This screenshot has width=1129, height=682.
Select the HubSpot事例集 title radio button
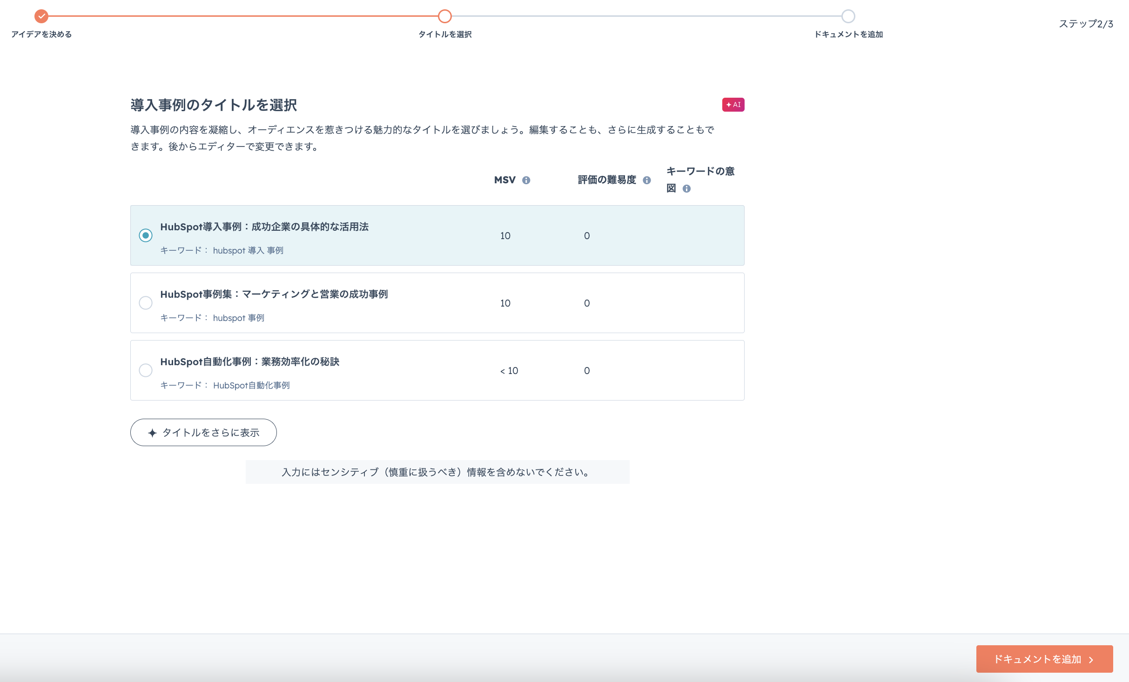click(146, 303)
